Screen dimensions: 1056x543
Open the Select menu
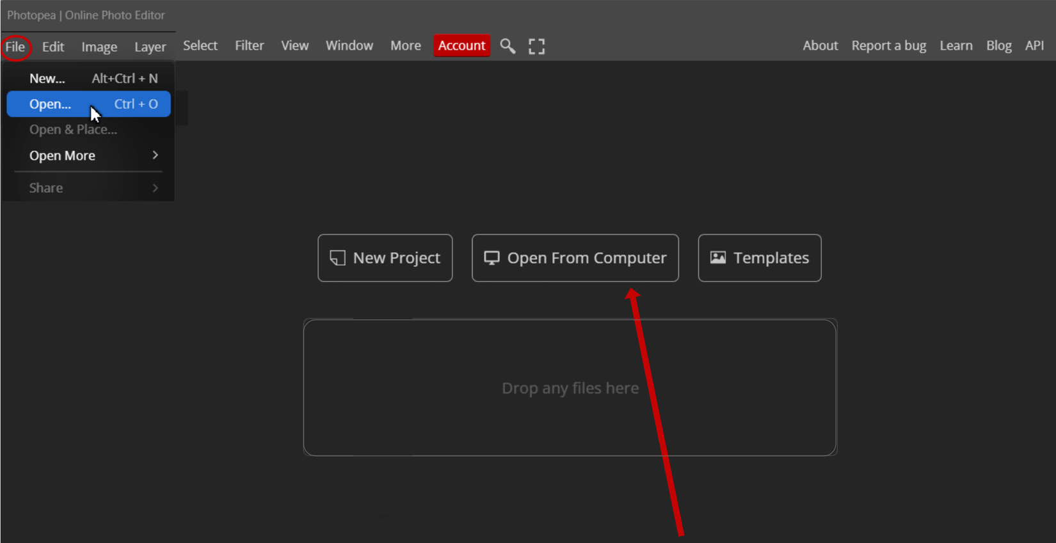pos(200,45)
